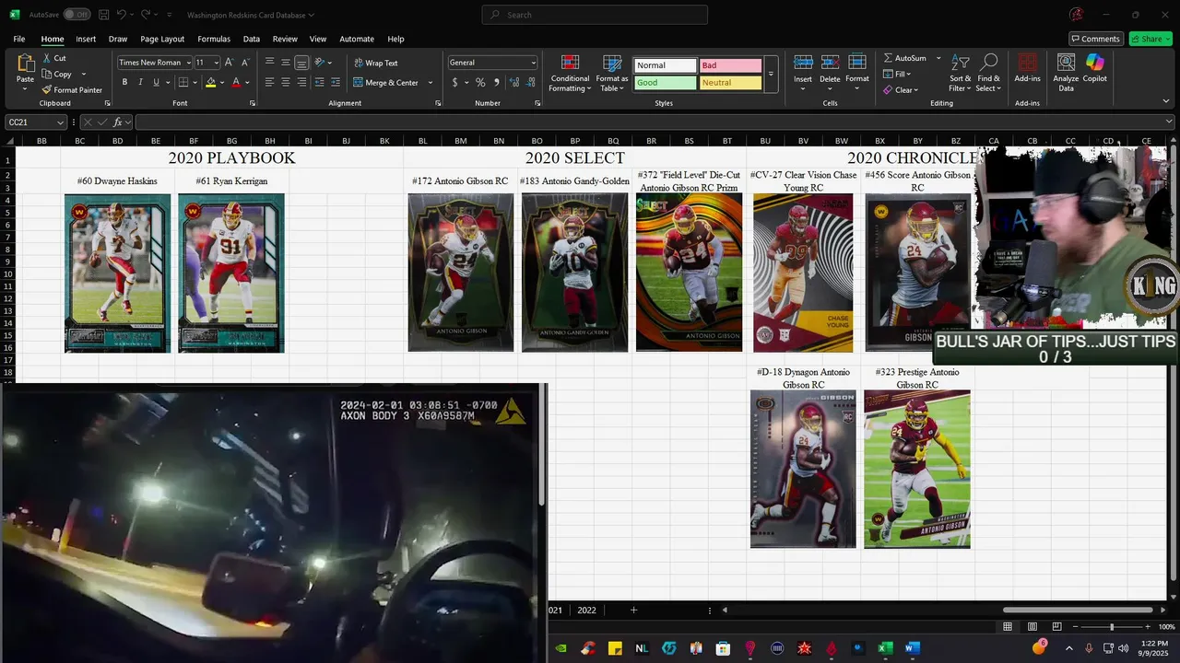Open the Times New Roman font dropdown
Viewport: 1180px width, 663px height.
tap(188, 63)
